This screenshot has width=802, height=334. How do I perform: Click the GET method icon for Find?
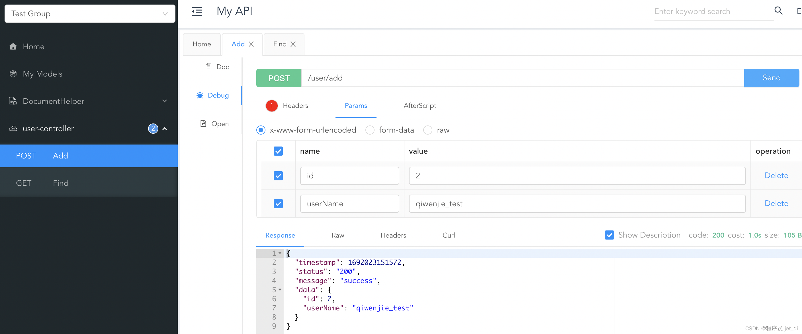click(x=24, y=182)
